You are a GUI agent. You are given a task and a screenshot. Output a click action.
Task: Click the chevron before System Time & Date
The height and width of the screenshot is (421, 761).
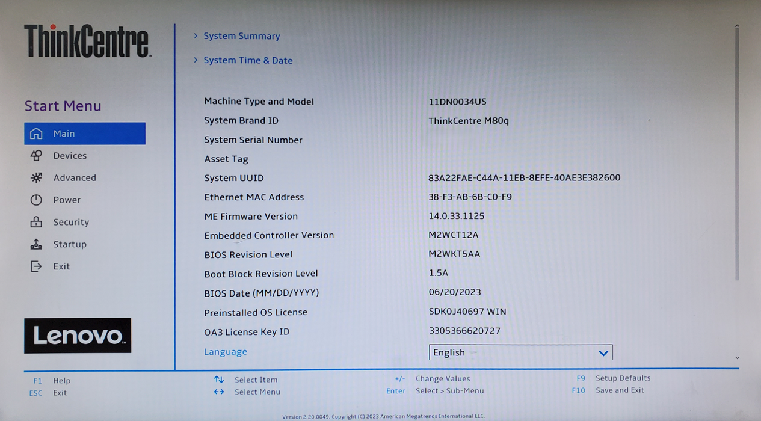[196, 60]
